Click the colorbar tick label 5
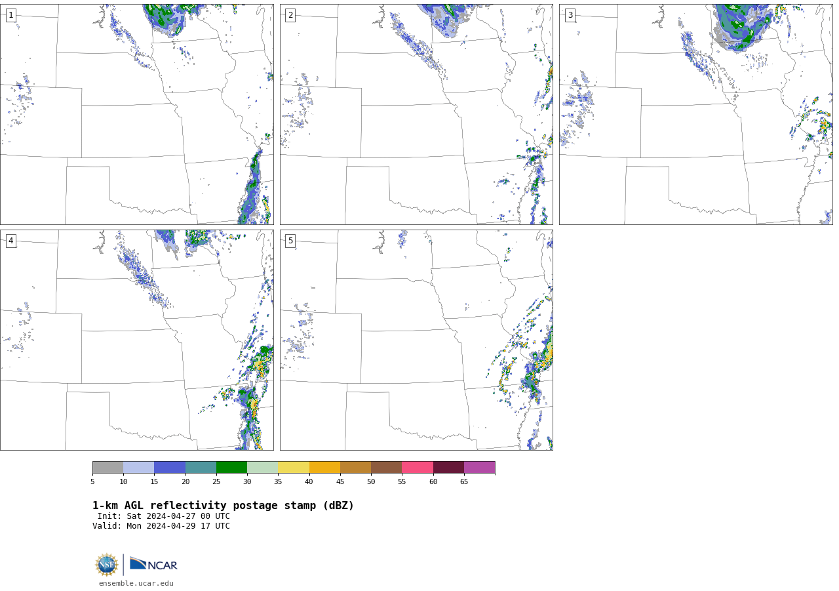 92,482
